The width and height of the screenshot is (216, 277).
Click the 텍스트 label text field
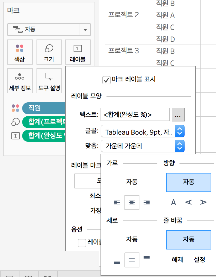(x=135, y=115)
